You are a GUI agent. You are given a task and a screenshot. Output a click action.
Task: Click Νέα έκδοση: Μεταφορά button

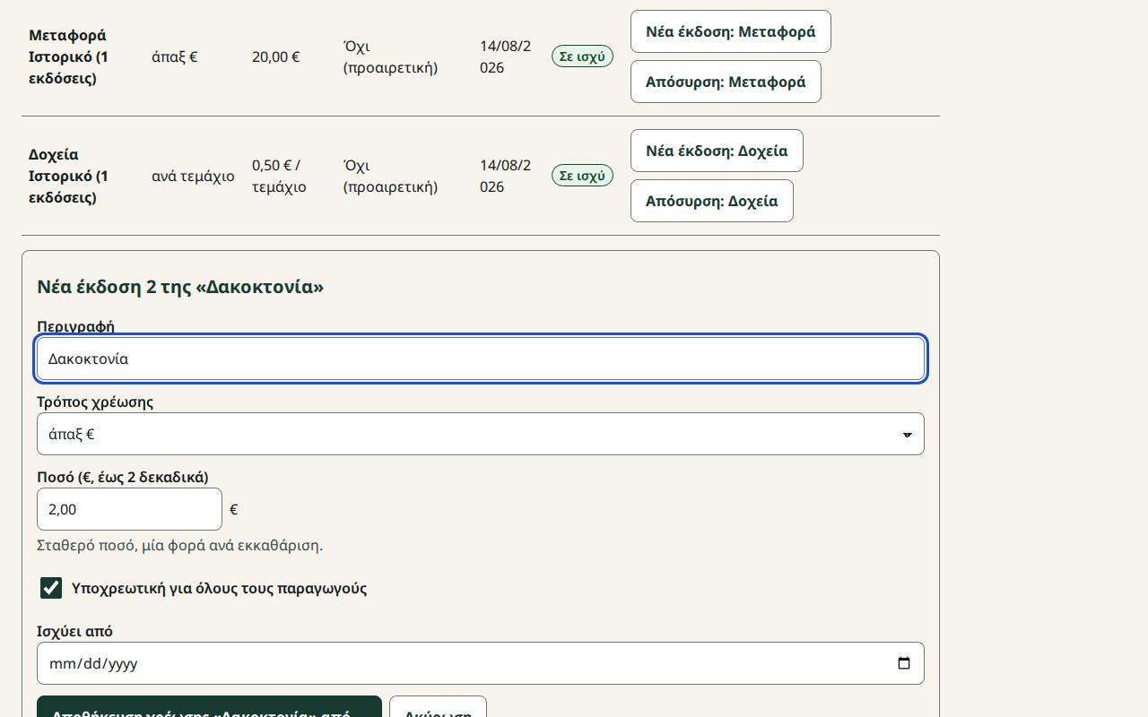point(731,31)
